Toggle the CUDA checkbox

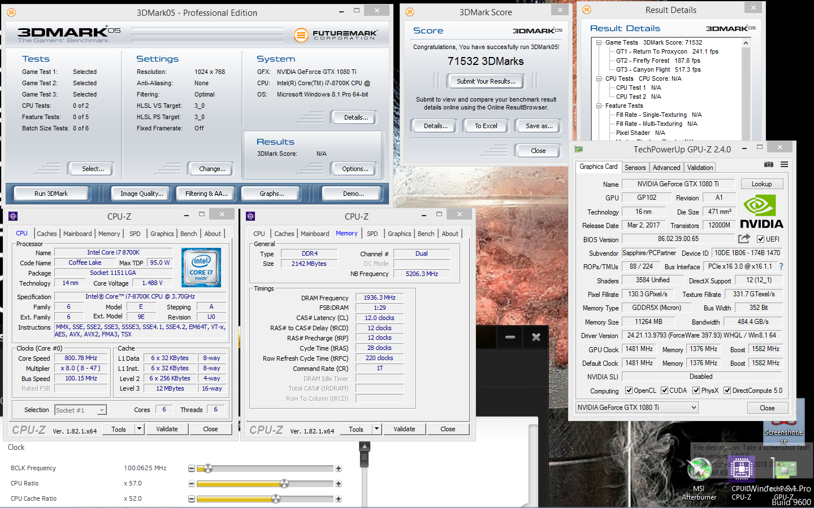point(665,391)
